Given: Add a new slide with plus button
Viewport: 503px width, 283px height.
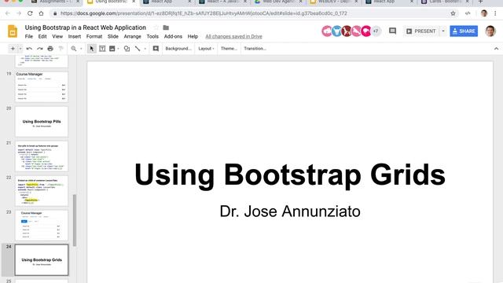Looking at the screenshot, I should [13, 49].
